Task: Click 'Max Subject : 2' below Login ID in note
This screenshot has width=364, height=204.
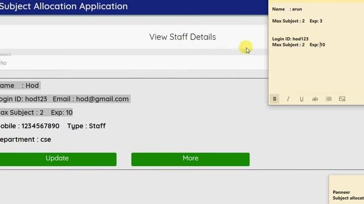Action: coord(288,45)
